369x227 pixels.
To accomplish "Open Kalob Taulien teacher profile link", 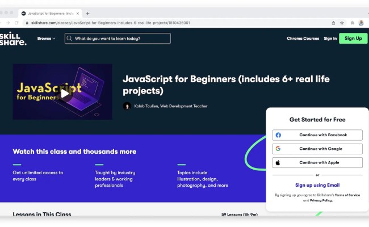I will pos(171,106).
